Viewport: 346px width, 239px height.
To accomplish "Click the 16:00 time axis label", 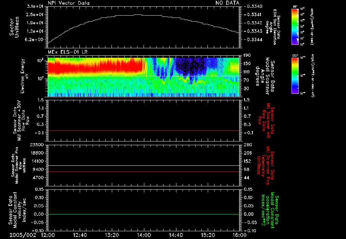I will point(240,235).
